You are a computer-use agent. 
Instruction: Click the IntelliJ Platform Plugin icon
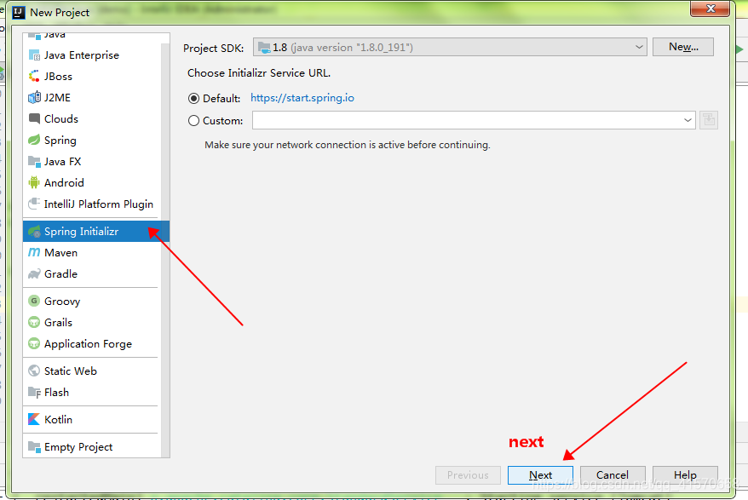pyautogui.click(x=34, y=204)
